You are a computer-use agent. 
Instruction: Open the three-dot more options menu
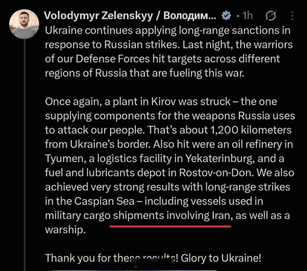(x=292, y=16)
